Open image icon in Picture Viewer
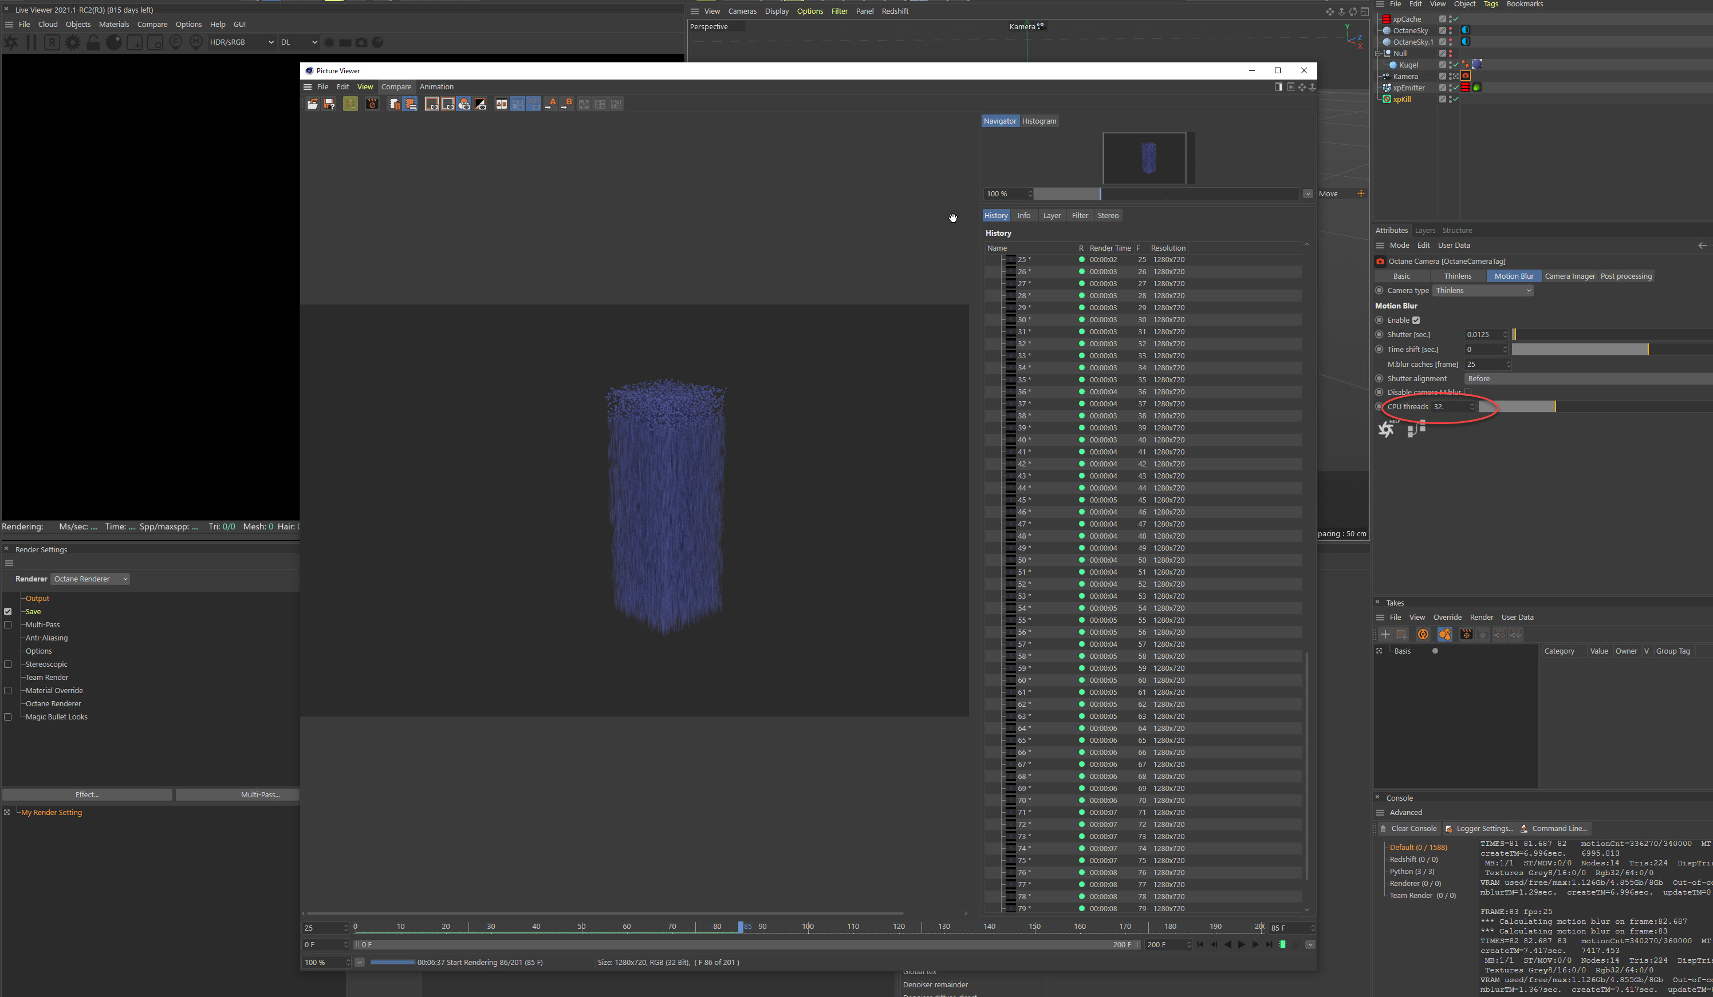Image resolution: width=1713 pixels, height=997 pixels. [312, 104]
